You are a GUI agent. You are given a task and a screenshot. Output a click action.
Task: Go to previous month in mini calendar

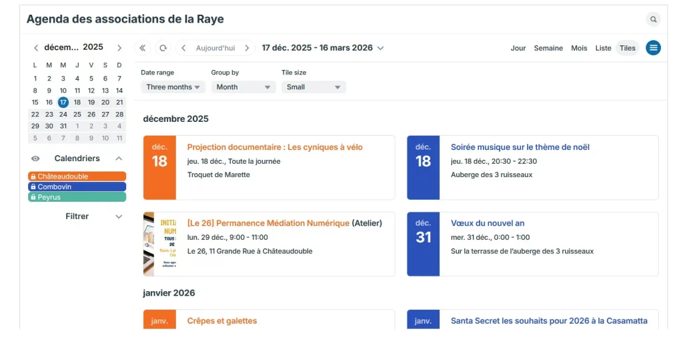[36, 48]
